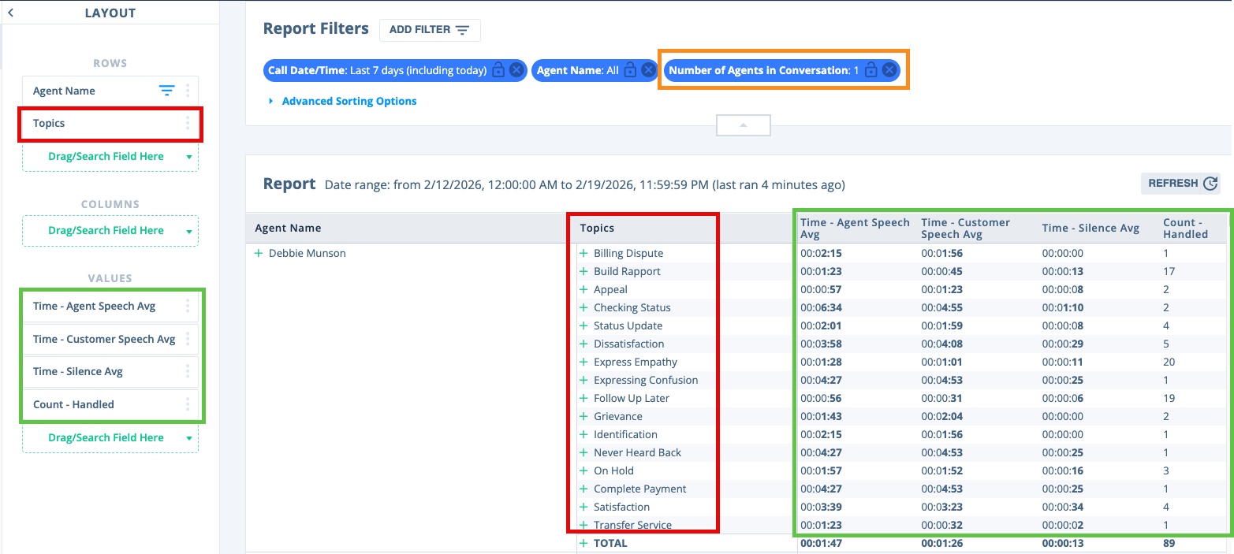Sort by Time - Agent Speech Avg column header

tap(855, 229)
